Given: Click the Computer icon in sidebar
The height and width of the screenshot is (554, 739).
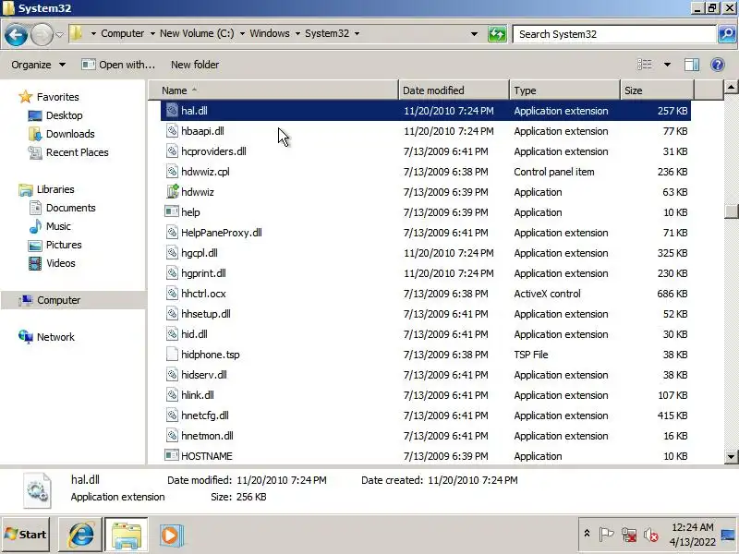Looking at the screenshot, I should [x=26, y=300].
